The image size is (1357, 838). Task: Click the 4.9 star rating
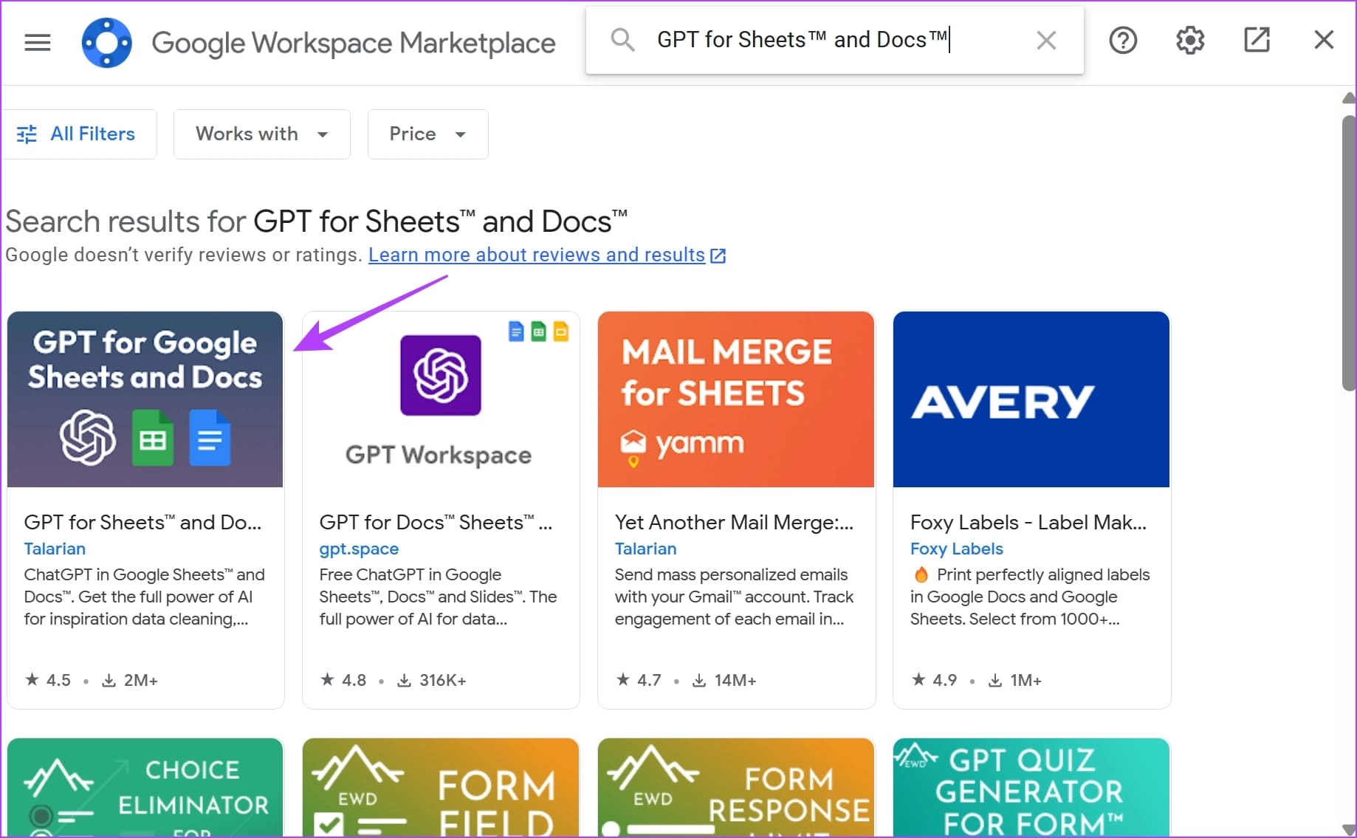[934, 680]
